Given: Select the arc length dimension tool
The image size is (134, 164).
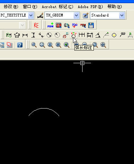Looking at the screenshot, I should [74, 35].
